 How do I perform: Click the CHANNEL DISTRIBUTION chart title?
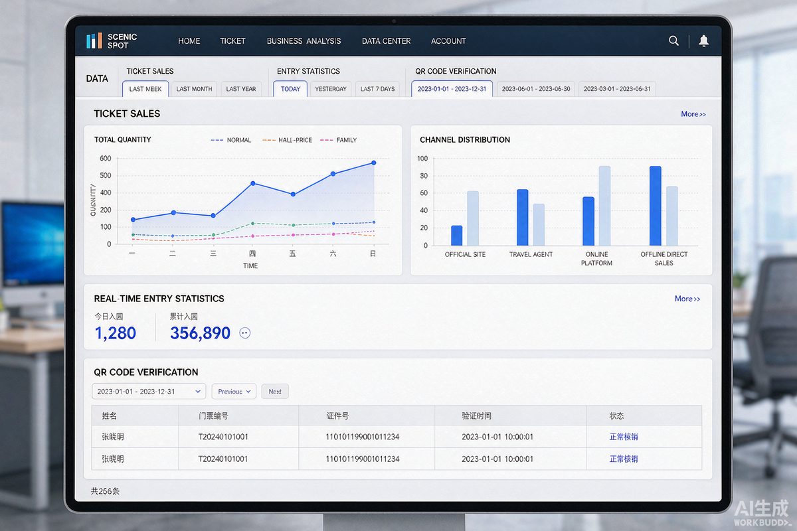click(465, 140)
